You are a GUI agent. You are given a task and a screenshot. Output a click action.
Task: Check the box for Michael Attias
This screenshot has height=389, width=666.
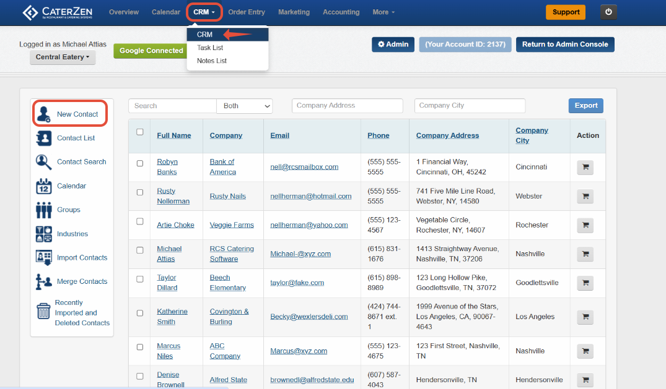point(140,250)
